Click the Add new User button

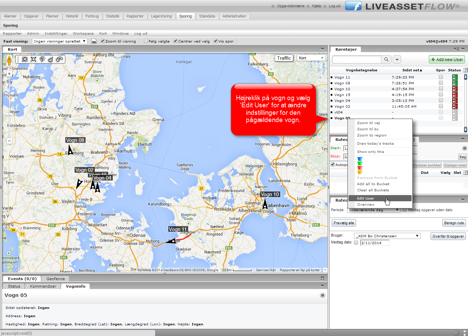pos(447,59)
